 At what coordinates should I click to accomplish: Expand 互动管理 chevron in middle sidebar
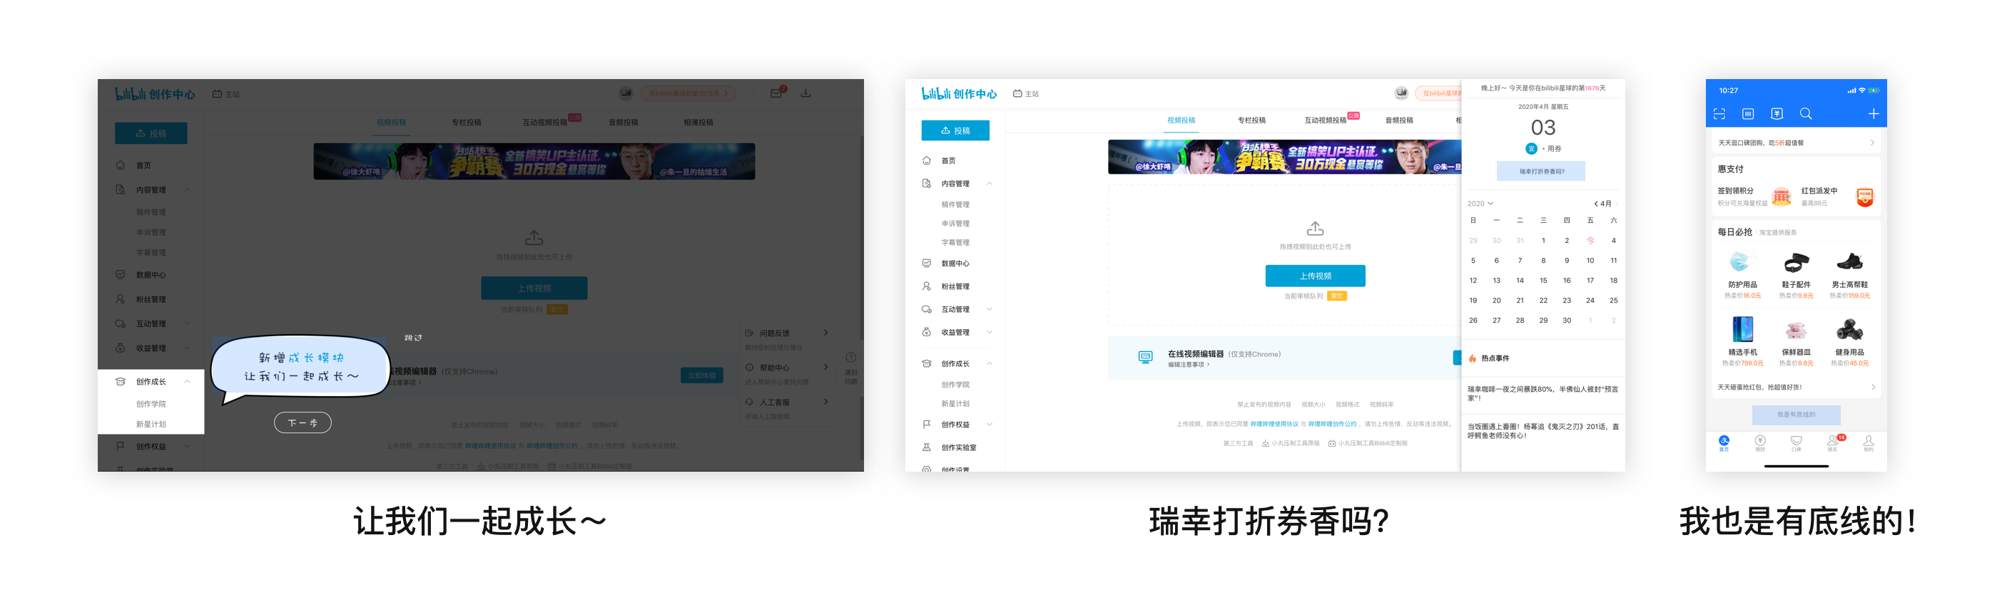pos(990,309)
